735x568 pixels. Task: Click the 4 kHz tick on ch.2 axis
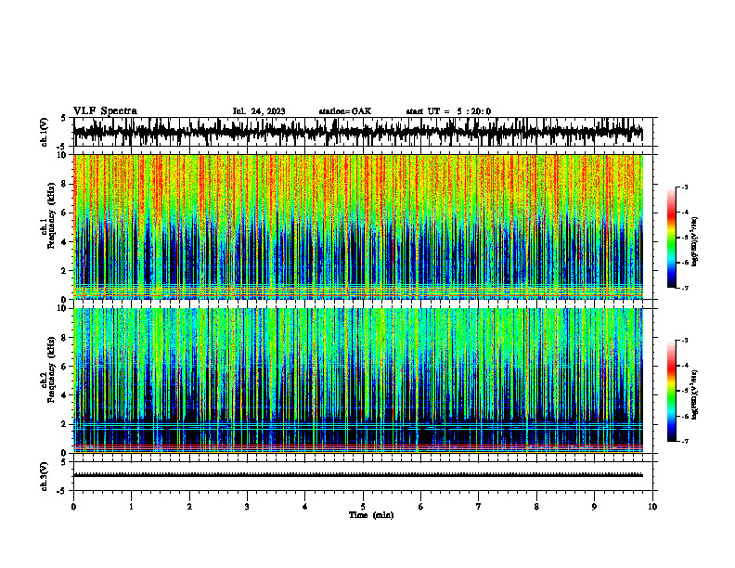(x=68, y=395)
